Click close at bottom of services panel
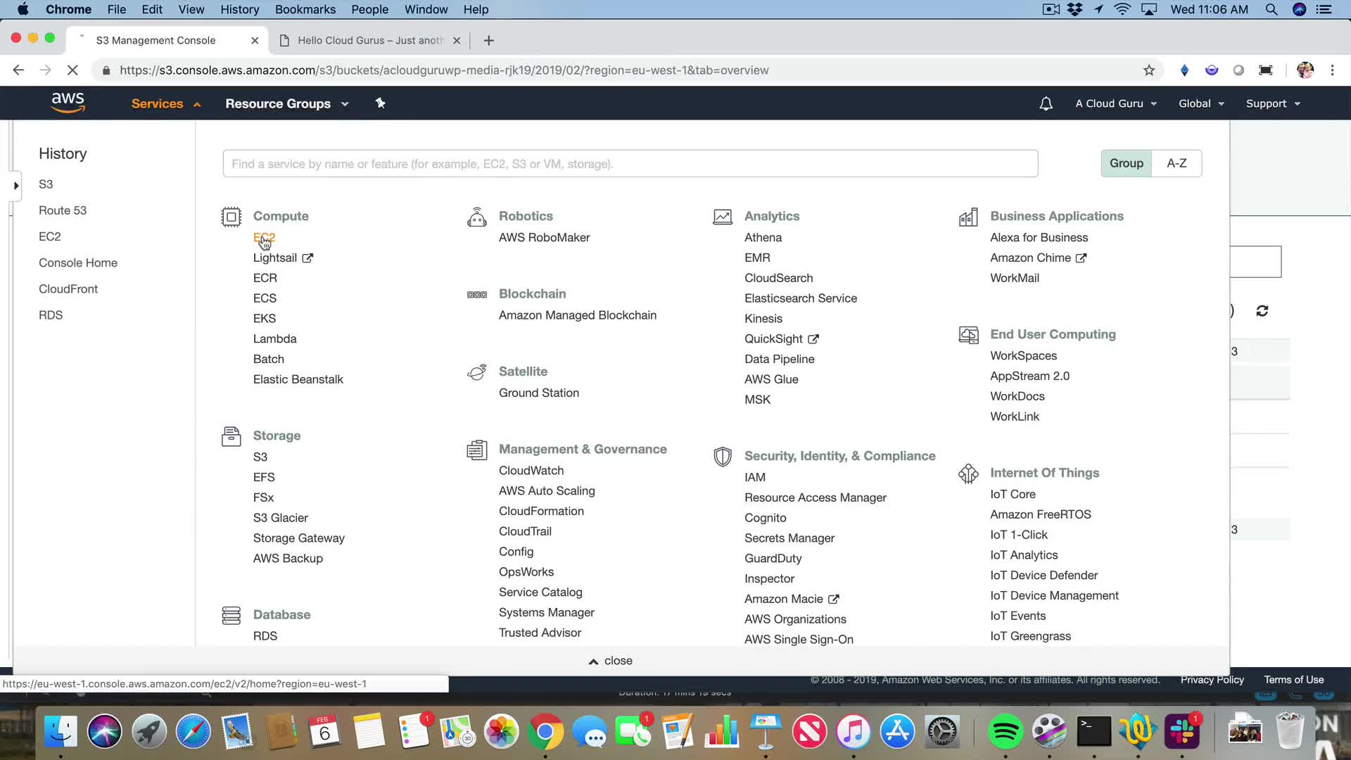The image size is (1351, 760). [x=611, y=661]
